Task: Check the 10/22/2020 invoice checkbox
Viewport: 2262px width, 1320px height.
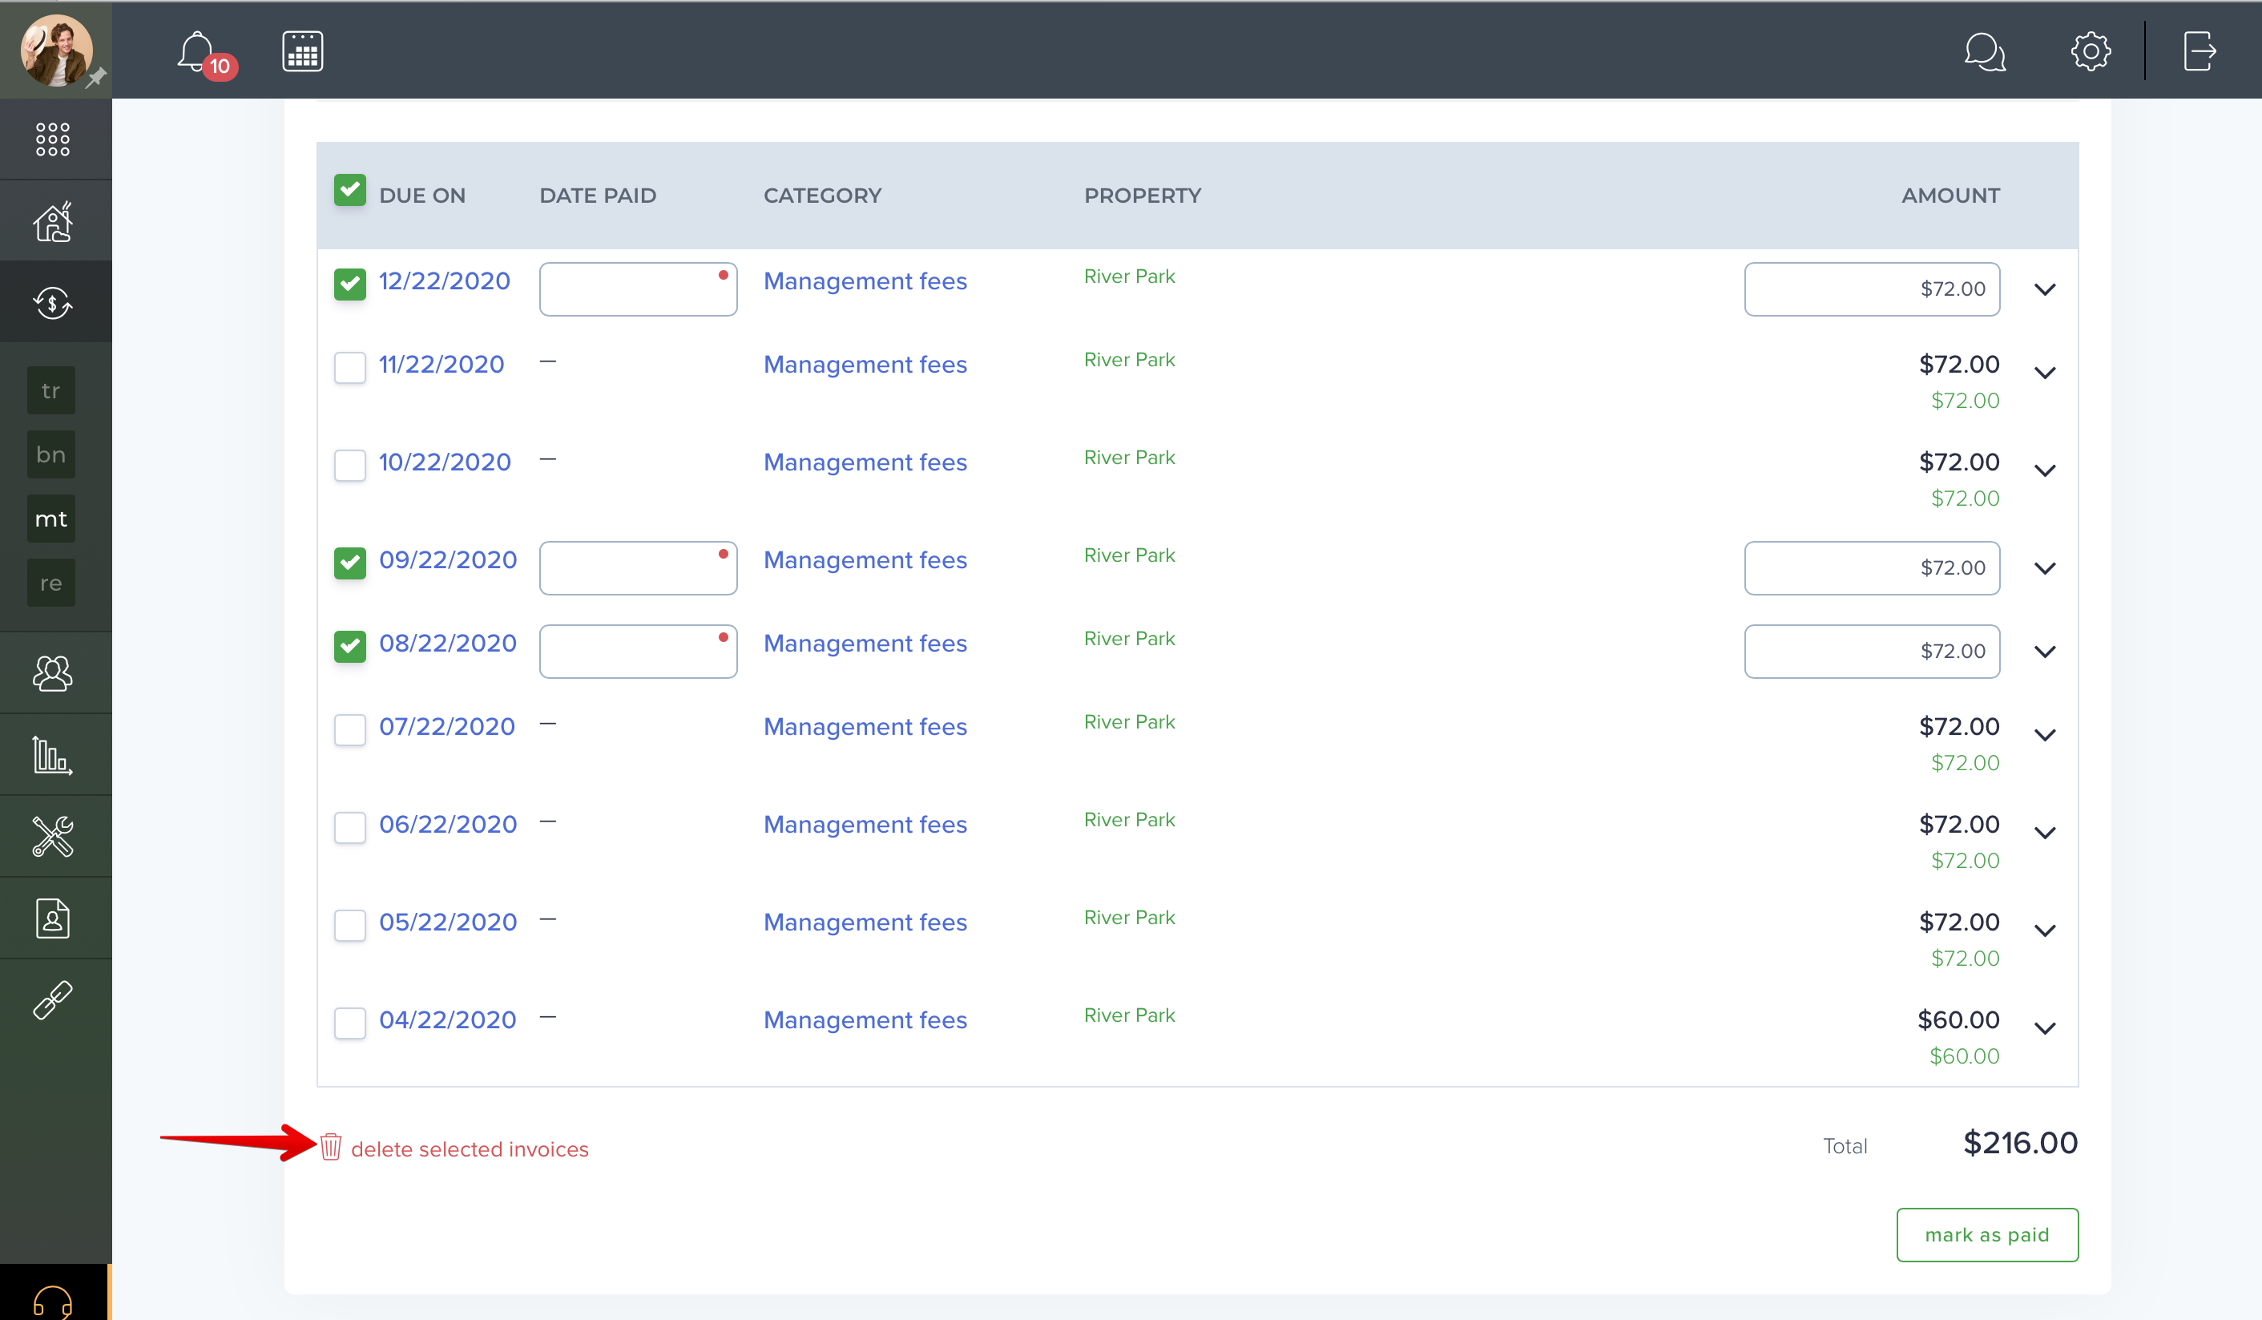Action: 350,465
